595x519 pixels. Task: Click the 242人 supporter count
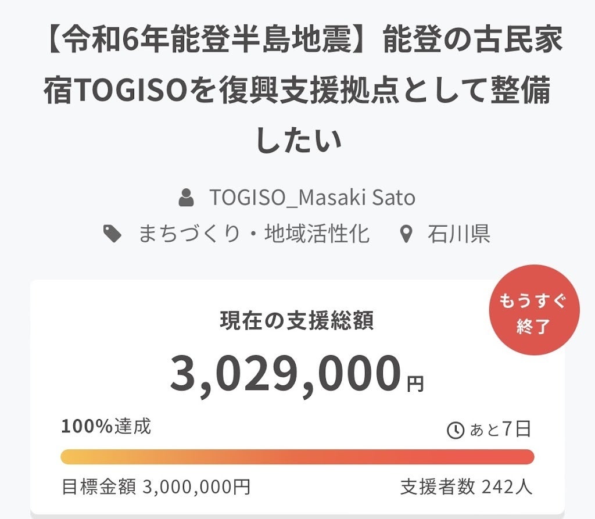click(x=507, y=486)
